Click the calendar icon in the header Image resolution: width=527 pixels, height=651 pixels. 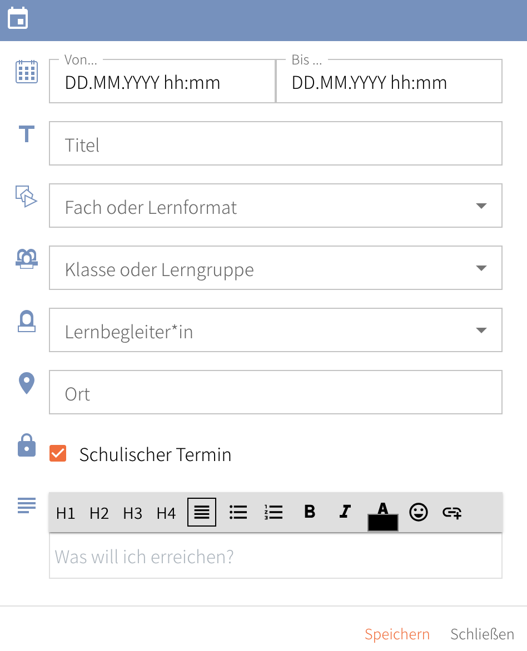point(18,19)
